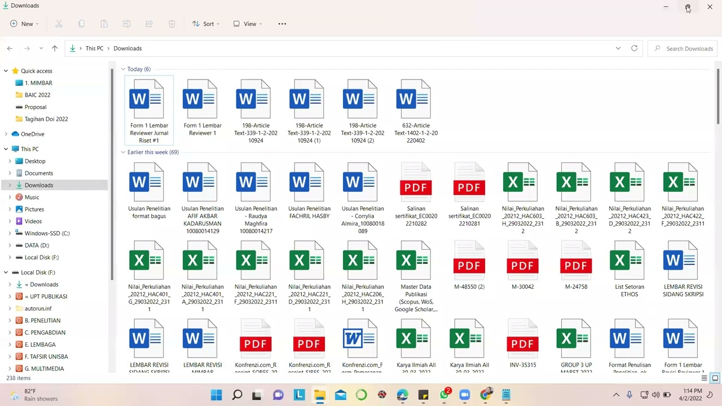The height and width of the screenshot is (406, 722).
Task: Open the Windows Start menu
Action: tap(216, 395)
